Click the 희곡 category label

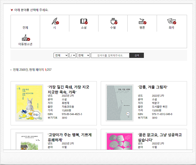[x=171, y=27]
